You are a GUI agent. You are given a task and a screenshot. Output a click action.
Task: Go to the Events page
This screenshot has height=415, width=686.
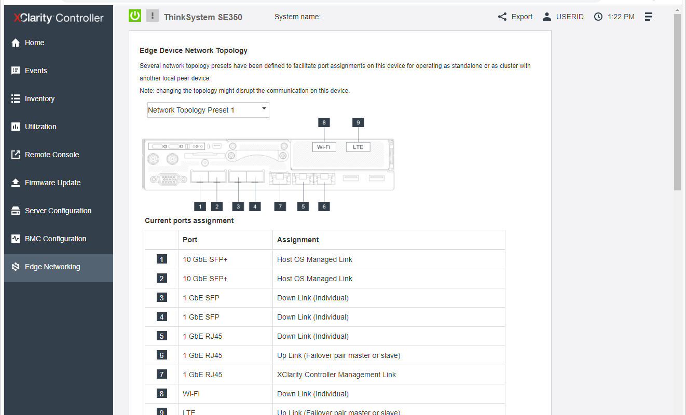tap(59, 71)
